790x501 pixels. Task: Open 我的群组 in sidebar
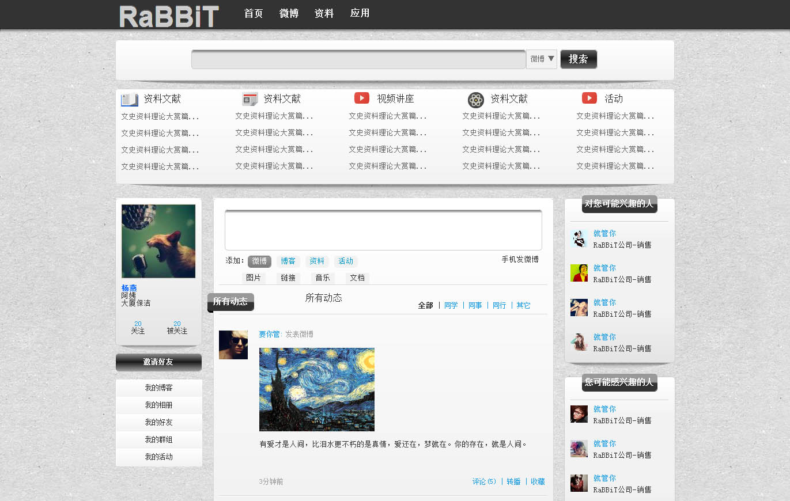pos(158,440)
